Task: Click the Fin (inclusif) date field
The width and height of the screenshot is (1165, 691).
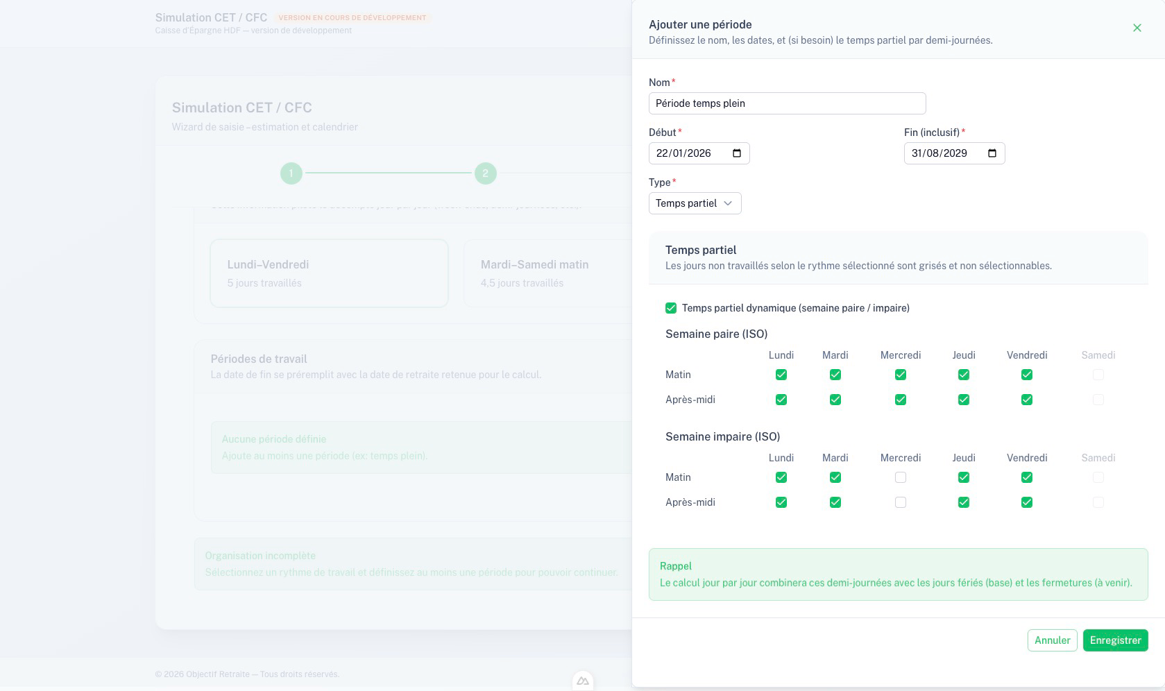Action: [942, 153]
